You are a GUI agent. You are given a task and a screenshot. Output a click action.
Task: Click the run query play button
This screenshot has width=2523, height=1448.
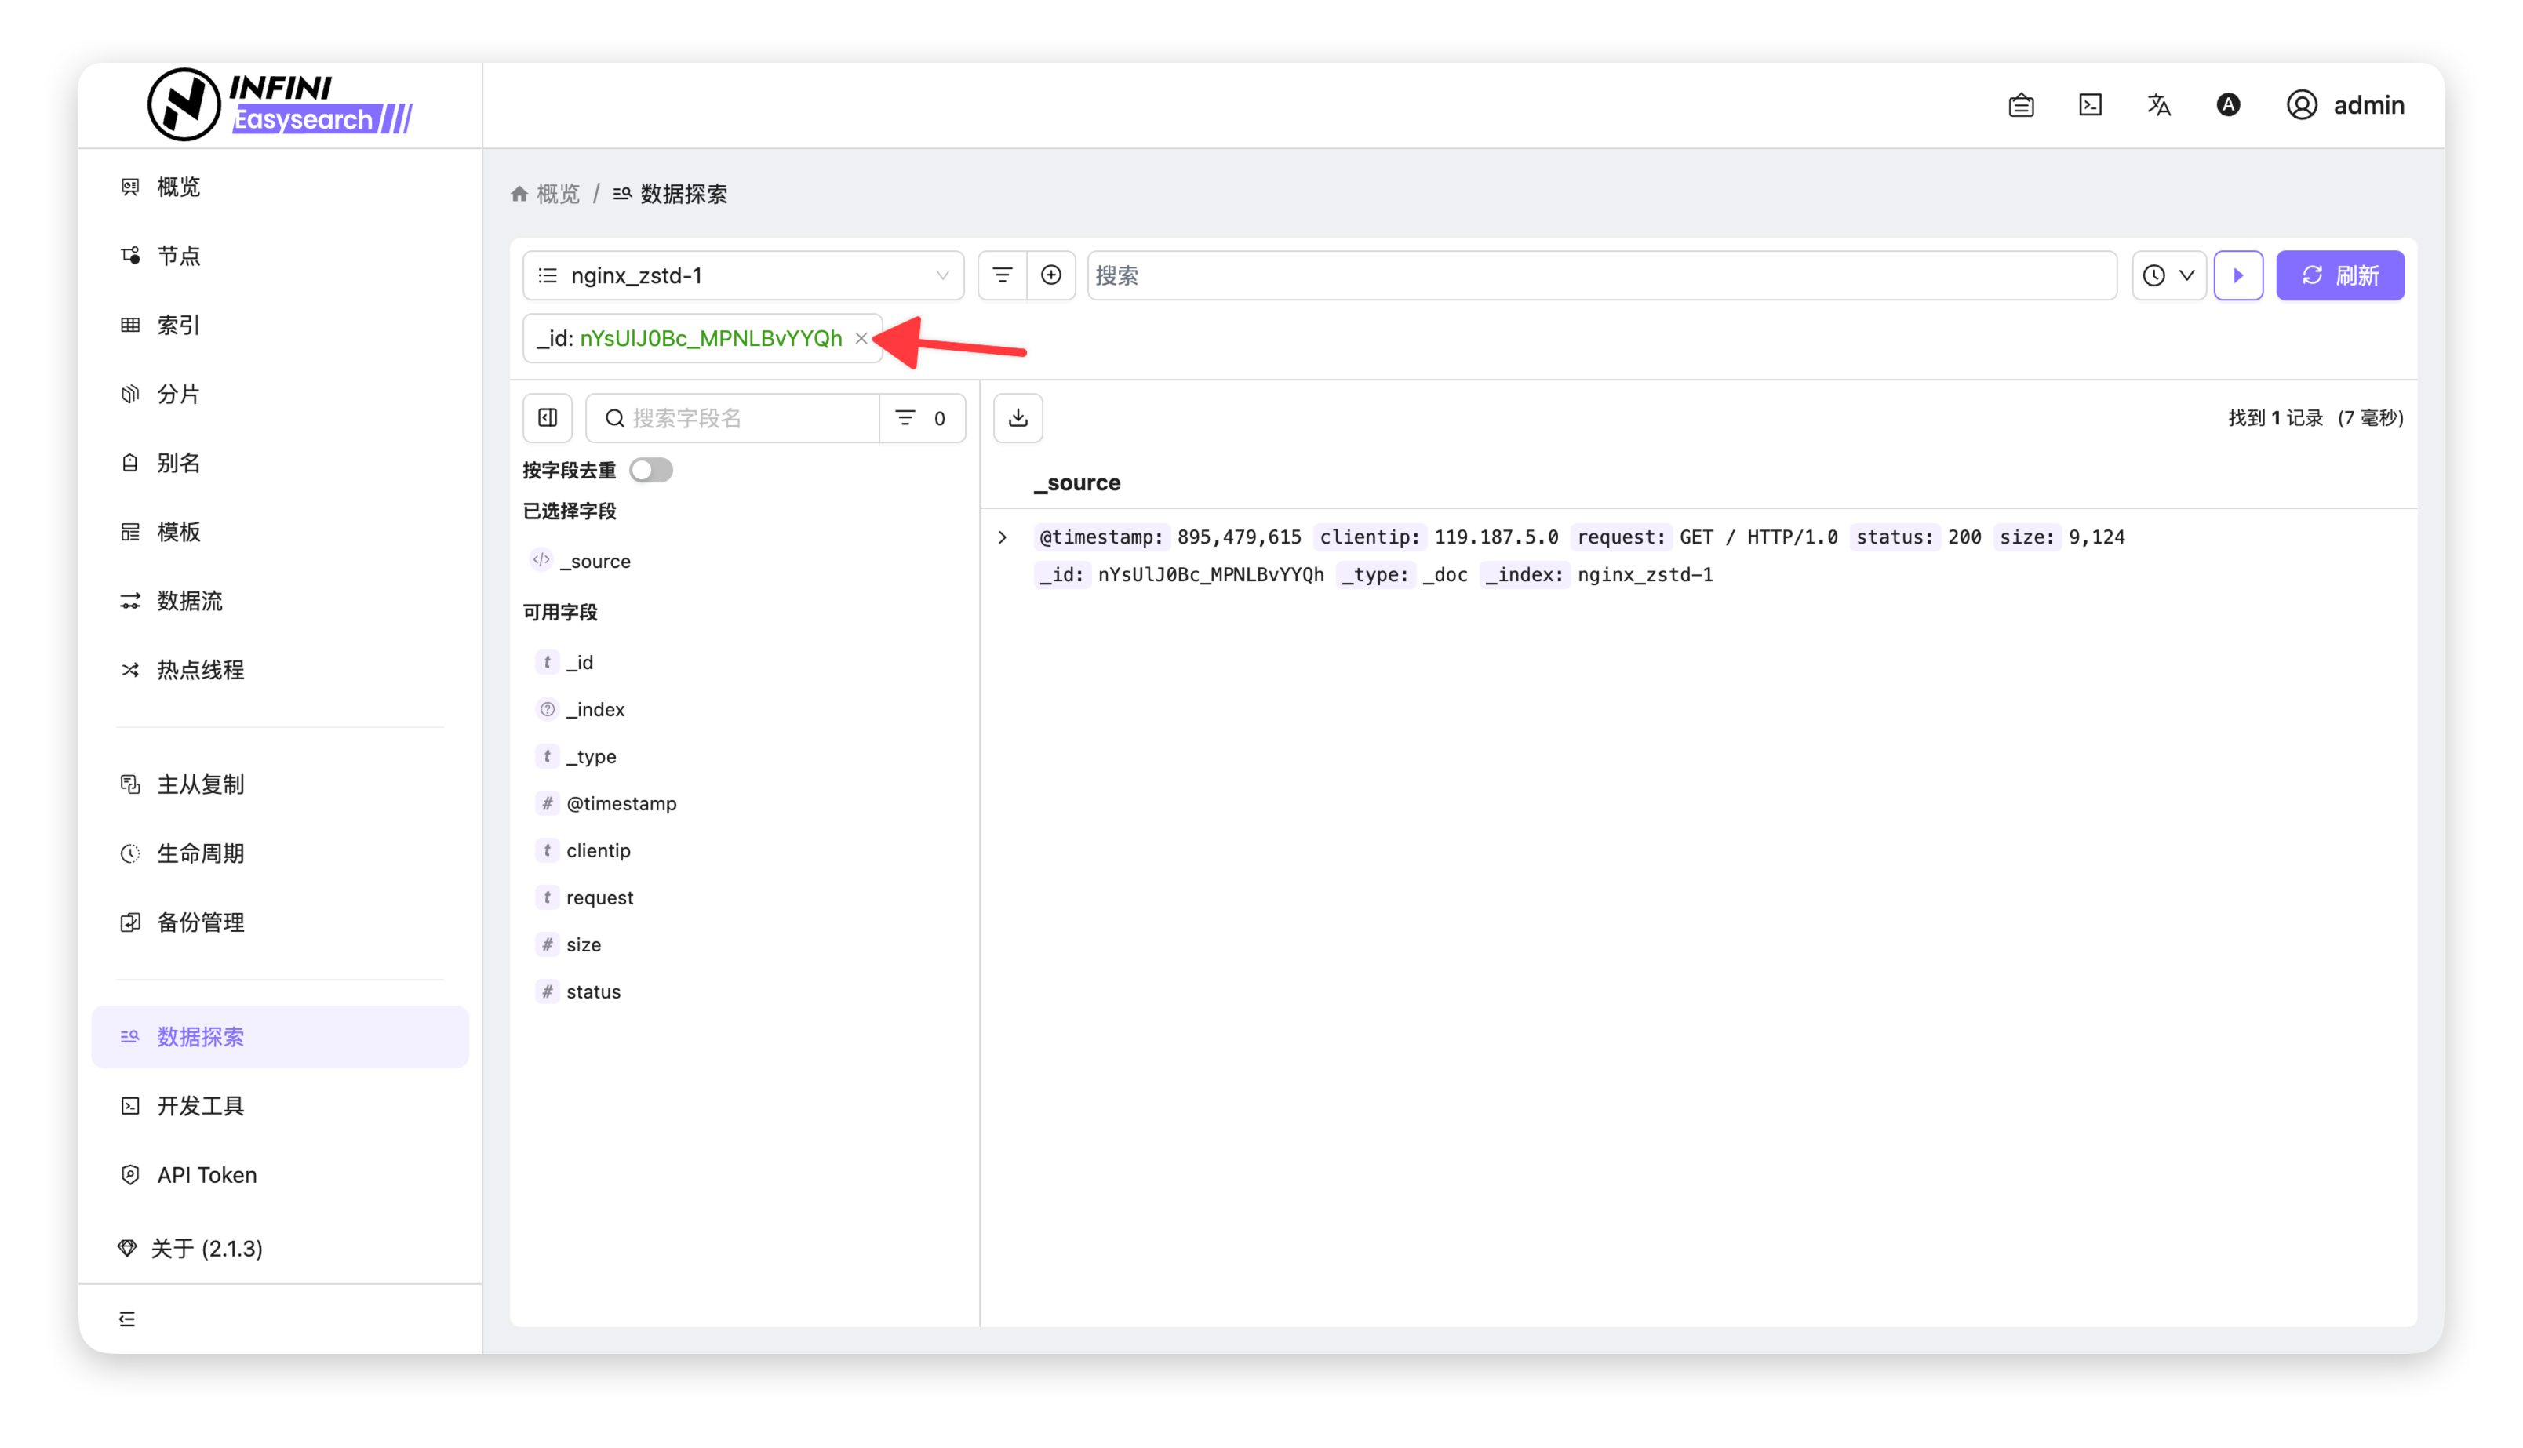coord(2237,275)
